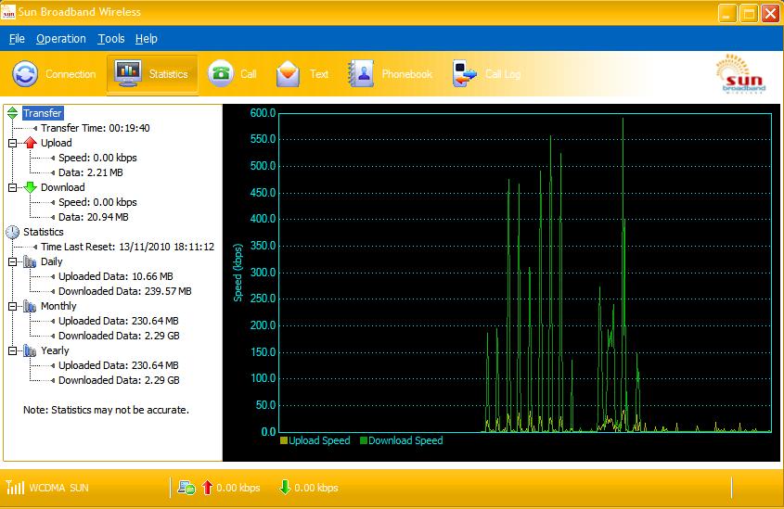Close the Sun Broadband Wireless window
The width and height of the screenshot is (784, 509).
tap(770, 13)
